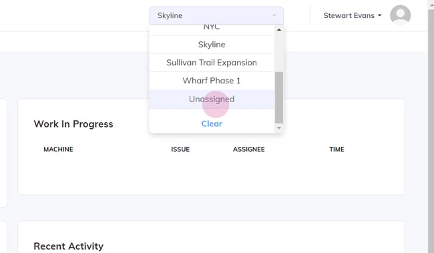Click the user profile avatar icon
Screen dimensions: 434x253
tap(400, 15)
